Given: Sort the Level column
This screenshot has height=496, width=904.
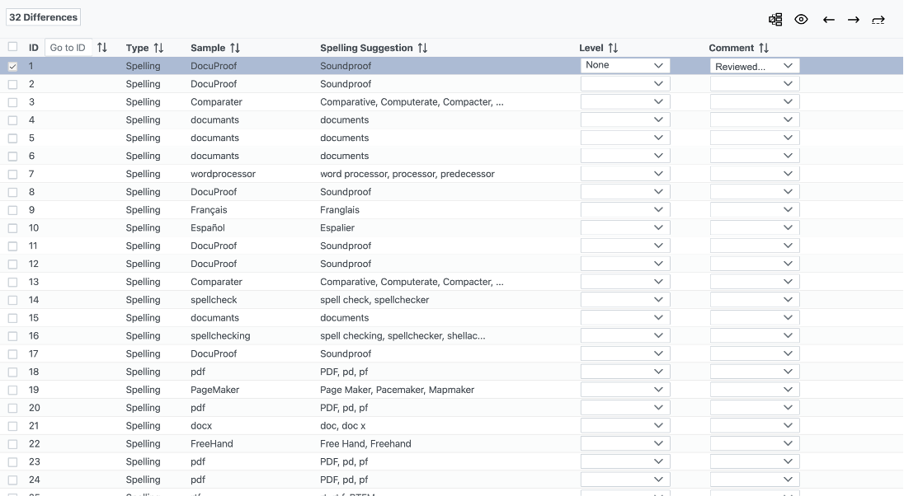Looking at the screenshot, I should tap(613, 48).
